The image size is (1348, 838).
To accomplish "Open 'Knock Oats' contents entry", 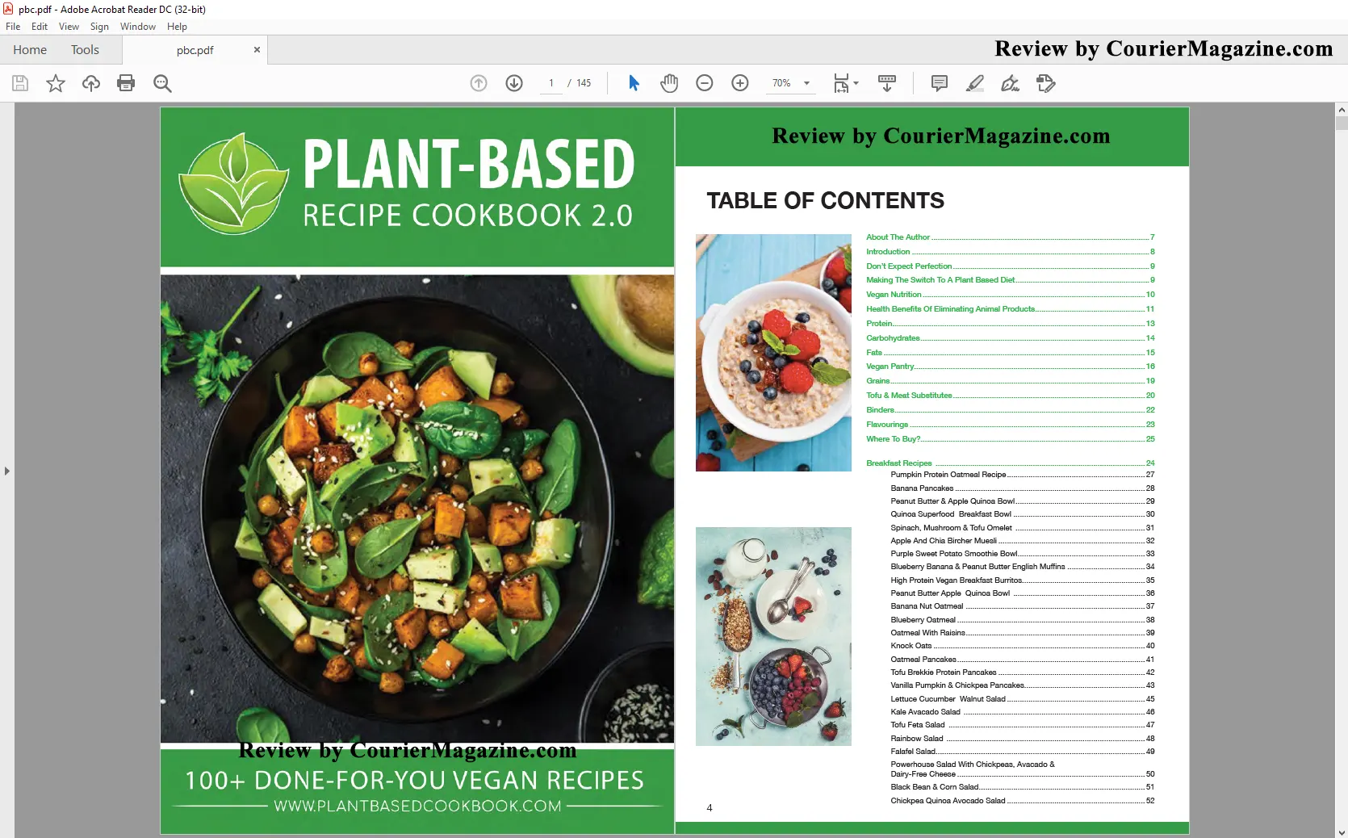I will click(1023, 646).
